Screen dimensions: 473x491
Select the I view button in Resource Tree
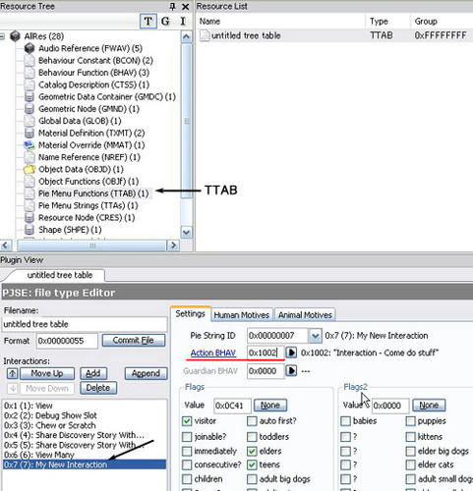tap(183, 22)
